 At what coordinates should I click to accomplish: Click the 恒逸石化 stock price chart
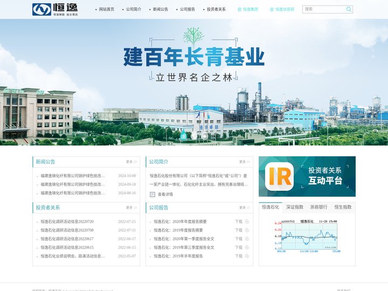coord(307,236)
